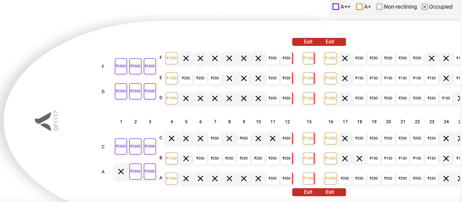This screenshot has height=202, width=462.
Task: Click the occupied seat 1A X marker
Action: point(121,171)
